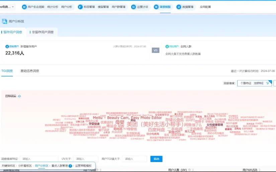This screenshot has width=276, height=172.
Task: Click the 察 round icon before 用户生命周期
Action: coord(24,7)
